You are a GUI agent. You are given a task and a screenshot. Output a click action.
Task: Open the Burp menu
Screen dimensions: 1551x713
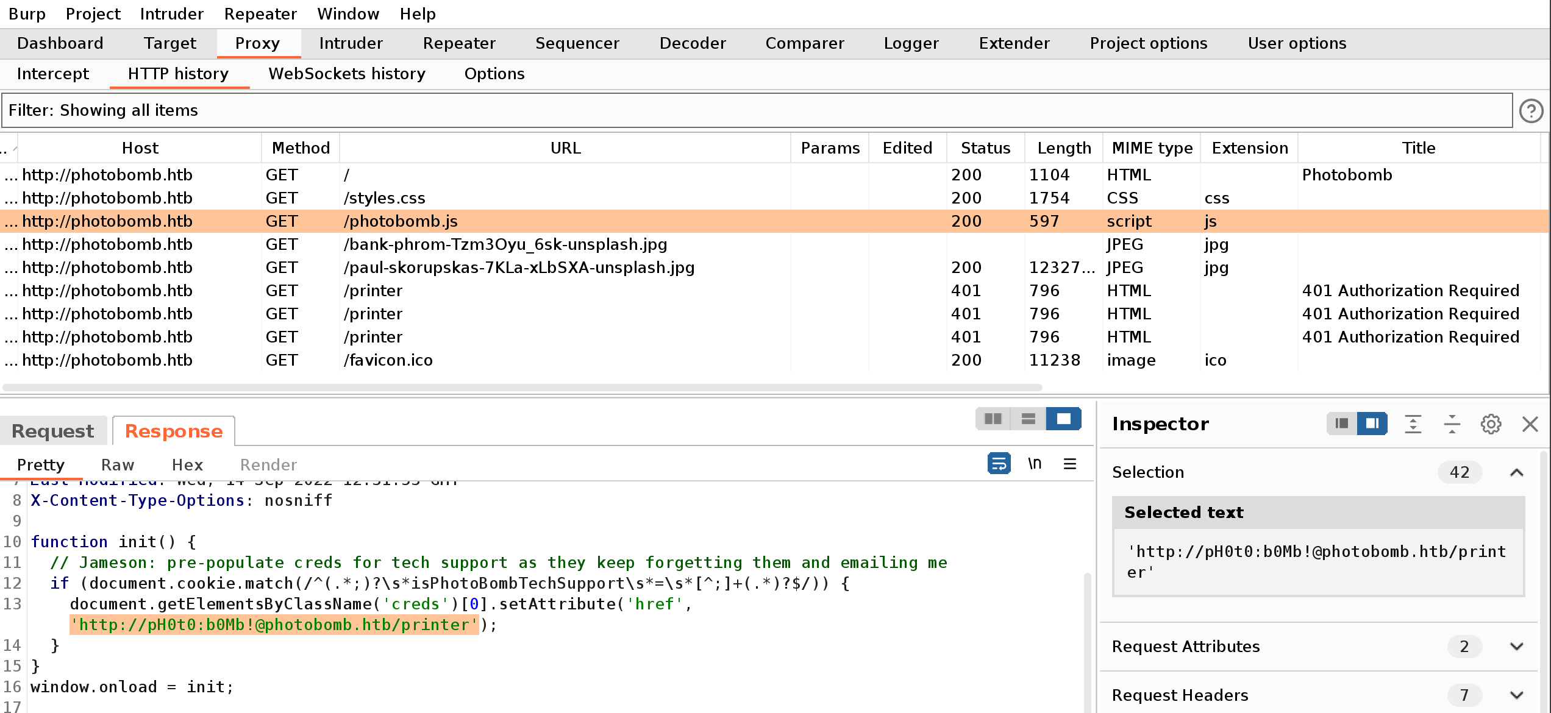tap(27, 14)
